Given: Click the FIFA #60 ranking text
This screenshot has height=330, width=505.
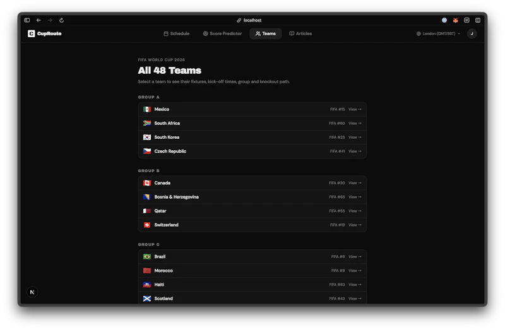Looking at the screenshot, I should [x=336, y=123].
